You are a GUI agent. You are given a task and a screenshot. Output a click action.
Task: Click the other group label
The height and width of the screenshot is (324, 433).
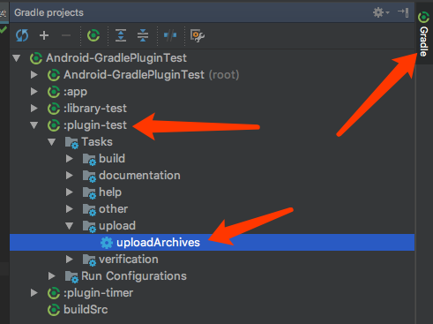coord(113,209)
